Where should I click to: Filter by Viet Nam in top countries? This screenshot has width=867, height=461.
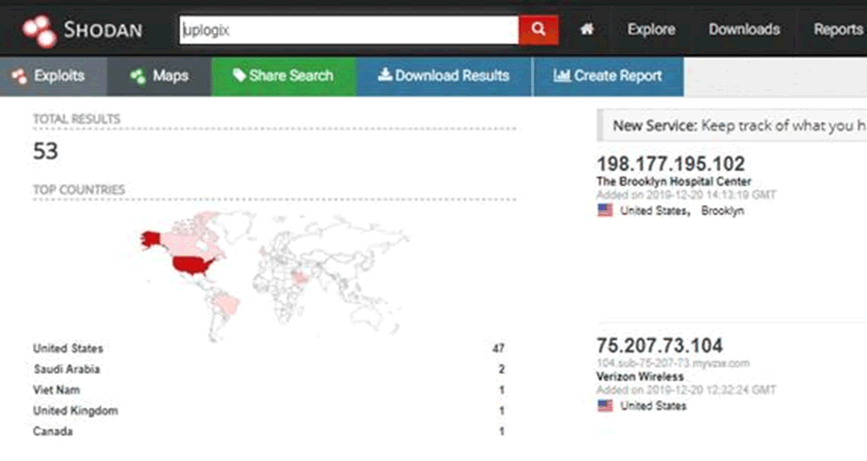pos(56,389)
